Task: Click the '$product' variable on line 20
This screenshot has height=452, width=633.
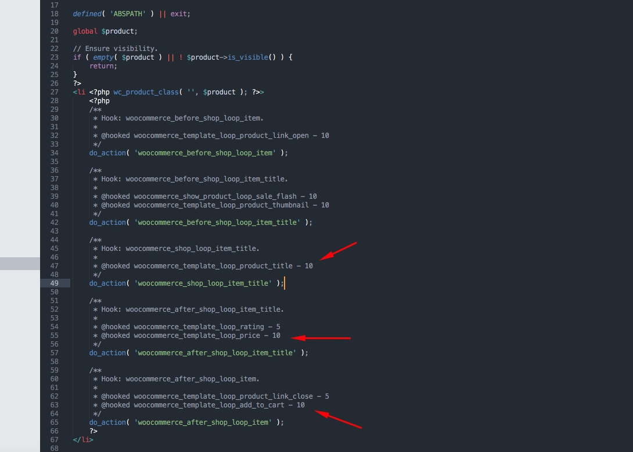Action: tap(118, 31)
